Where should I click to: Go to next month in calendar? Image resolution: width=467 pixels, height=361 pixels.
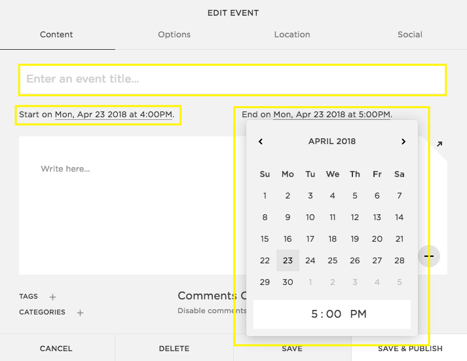[403, 142]
